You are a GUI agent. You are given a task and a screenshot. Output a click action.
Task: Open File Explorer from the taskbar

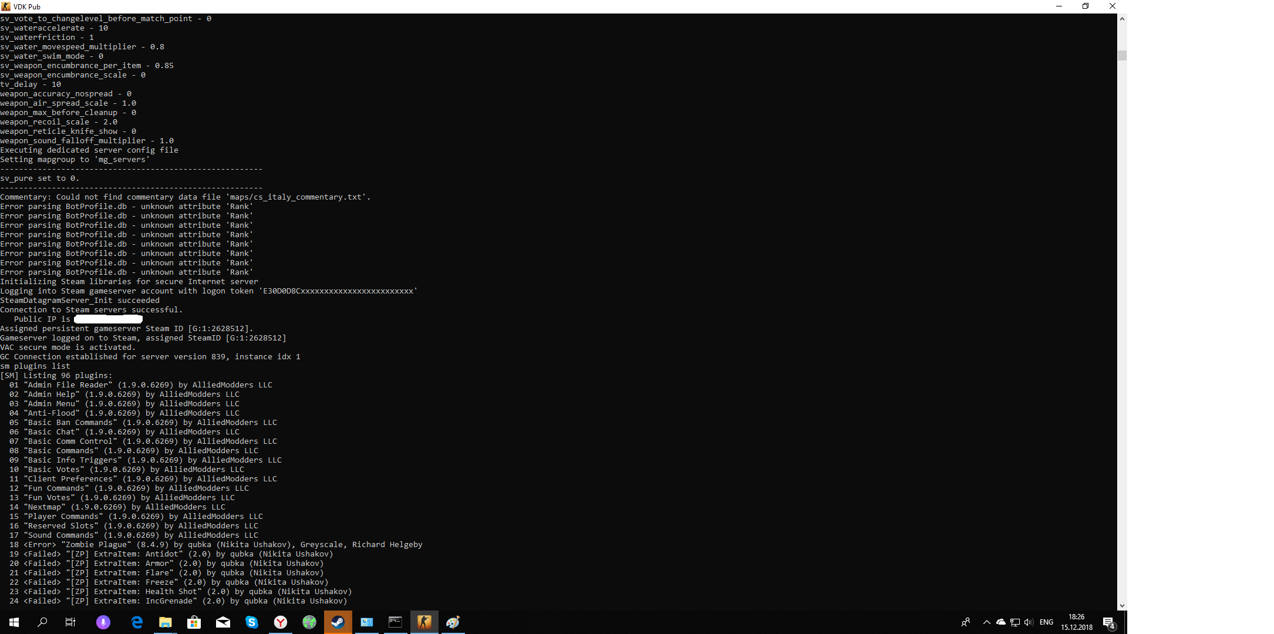(166, 622)
